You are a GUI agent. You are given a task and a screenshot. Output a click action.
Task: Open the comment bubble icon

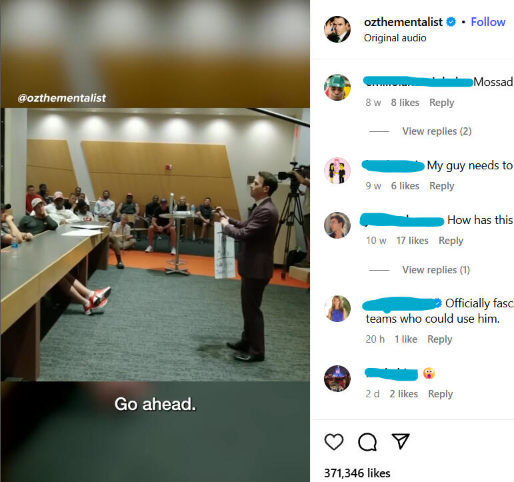tap(367, 442)
